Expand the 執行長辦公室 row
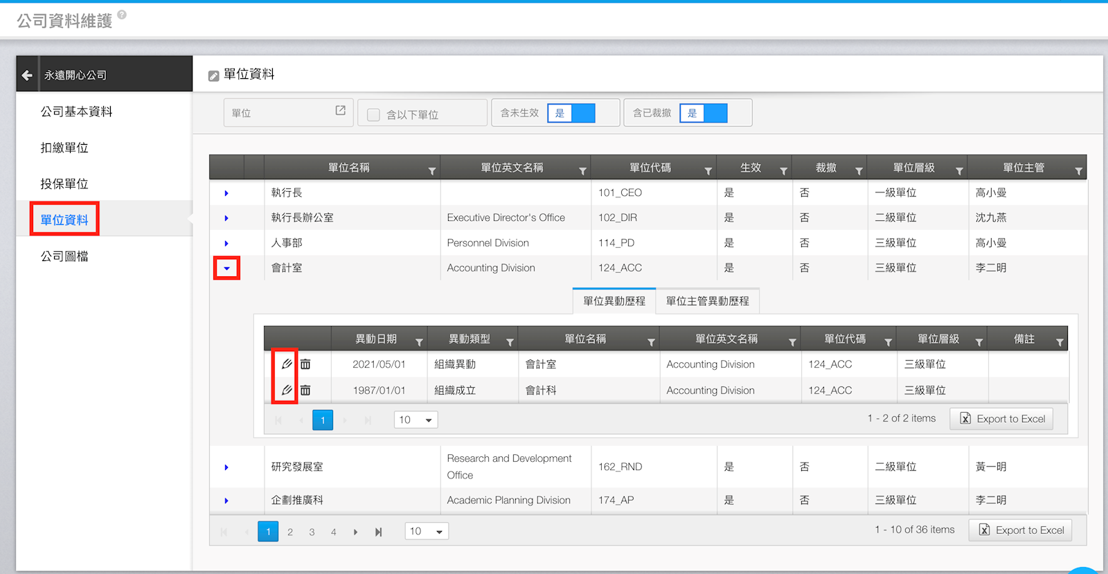 point(226,218)
